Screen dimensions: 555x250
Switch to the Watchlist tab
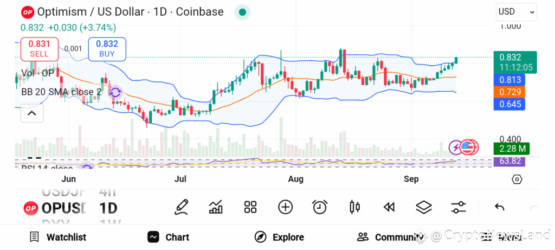point(59,237)
